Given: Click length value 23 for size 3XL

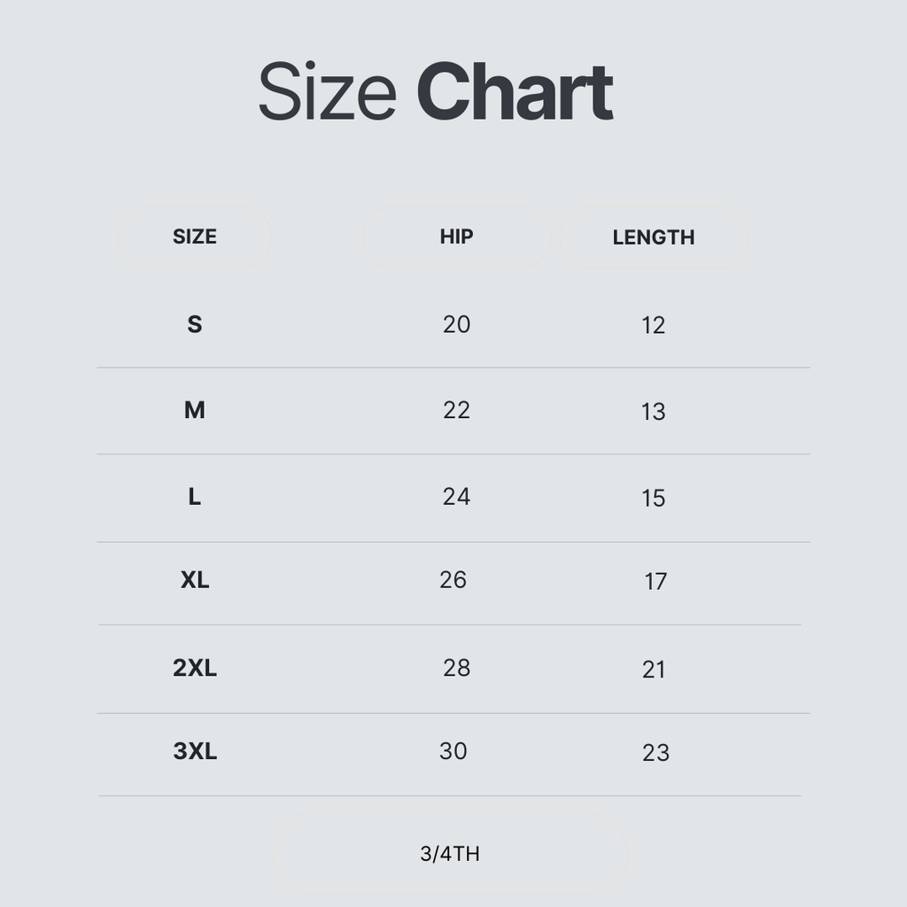Looking at the screenshot, I should (x=655, y=753).
